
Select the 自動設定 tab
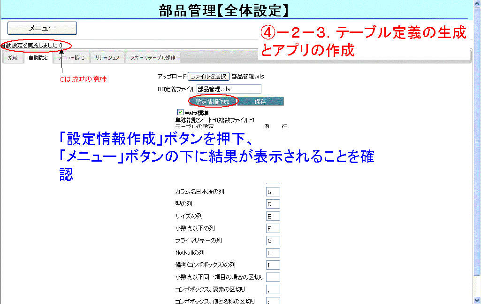38,58
